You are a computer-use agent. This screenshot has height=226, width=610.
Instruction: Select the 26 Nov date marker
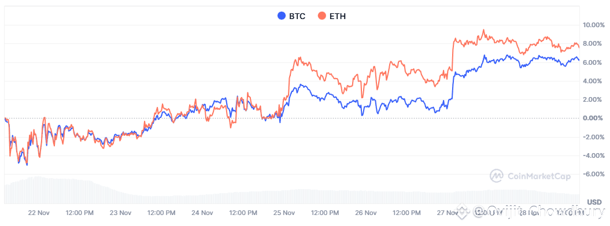pos(365,213)
